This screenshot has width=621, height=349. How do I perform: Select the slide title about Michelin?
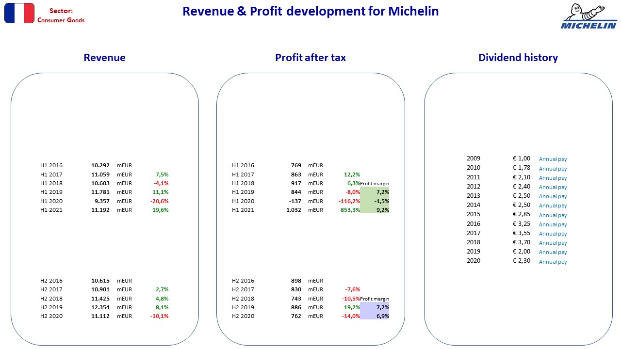310,11
